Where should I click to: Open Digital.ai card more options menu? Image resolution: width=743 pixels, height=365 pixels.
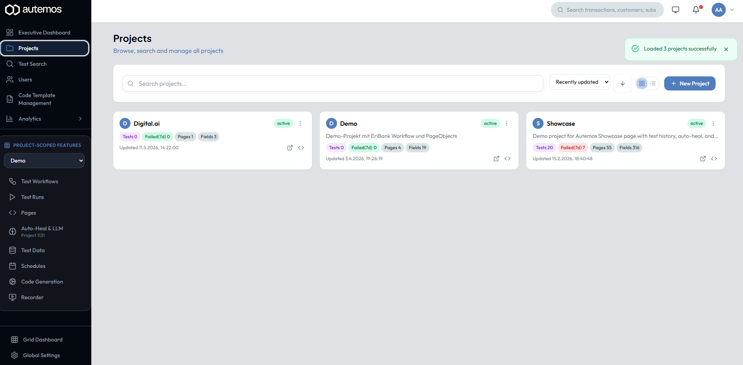click(300, 123)
